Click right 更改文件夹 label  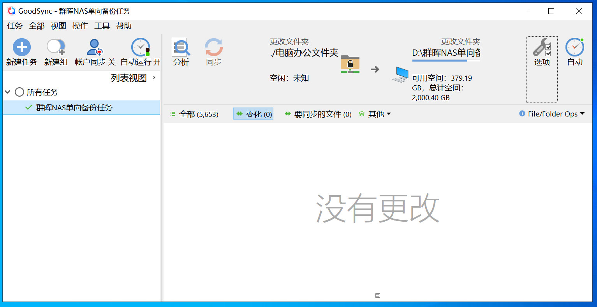461,42
